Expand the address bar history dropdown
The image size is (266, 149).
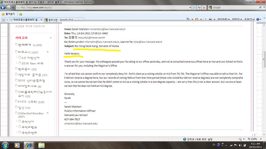pos(190,7)
